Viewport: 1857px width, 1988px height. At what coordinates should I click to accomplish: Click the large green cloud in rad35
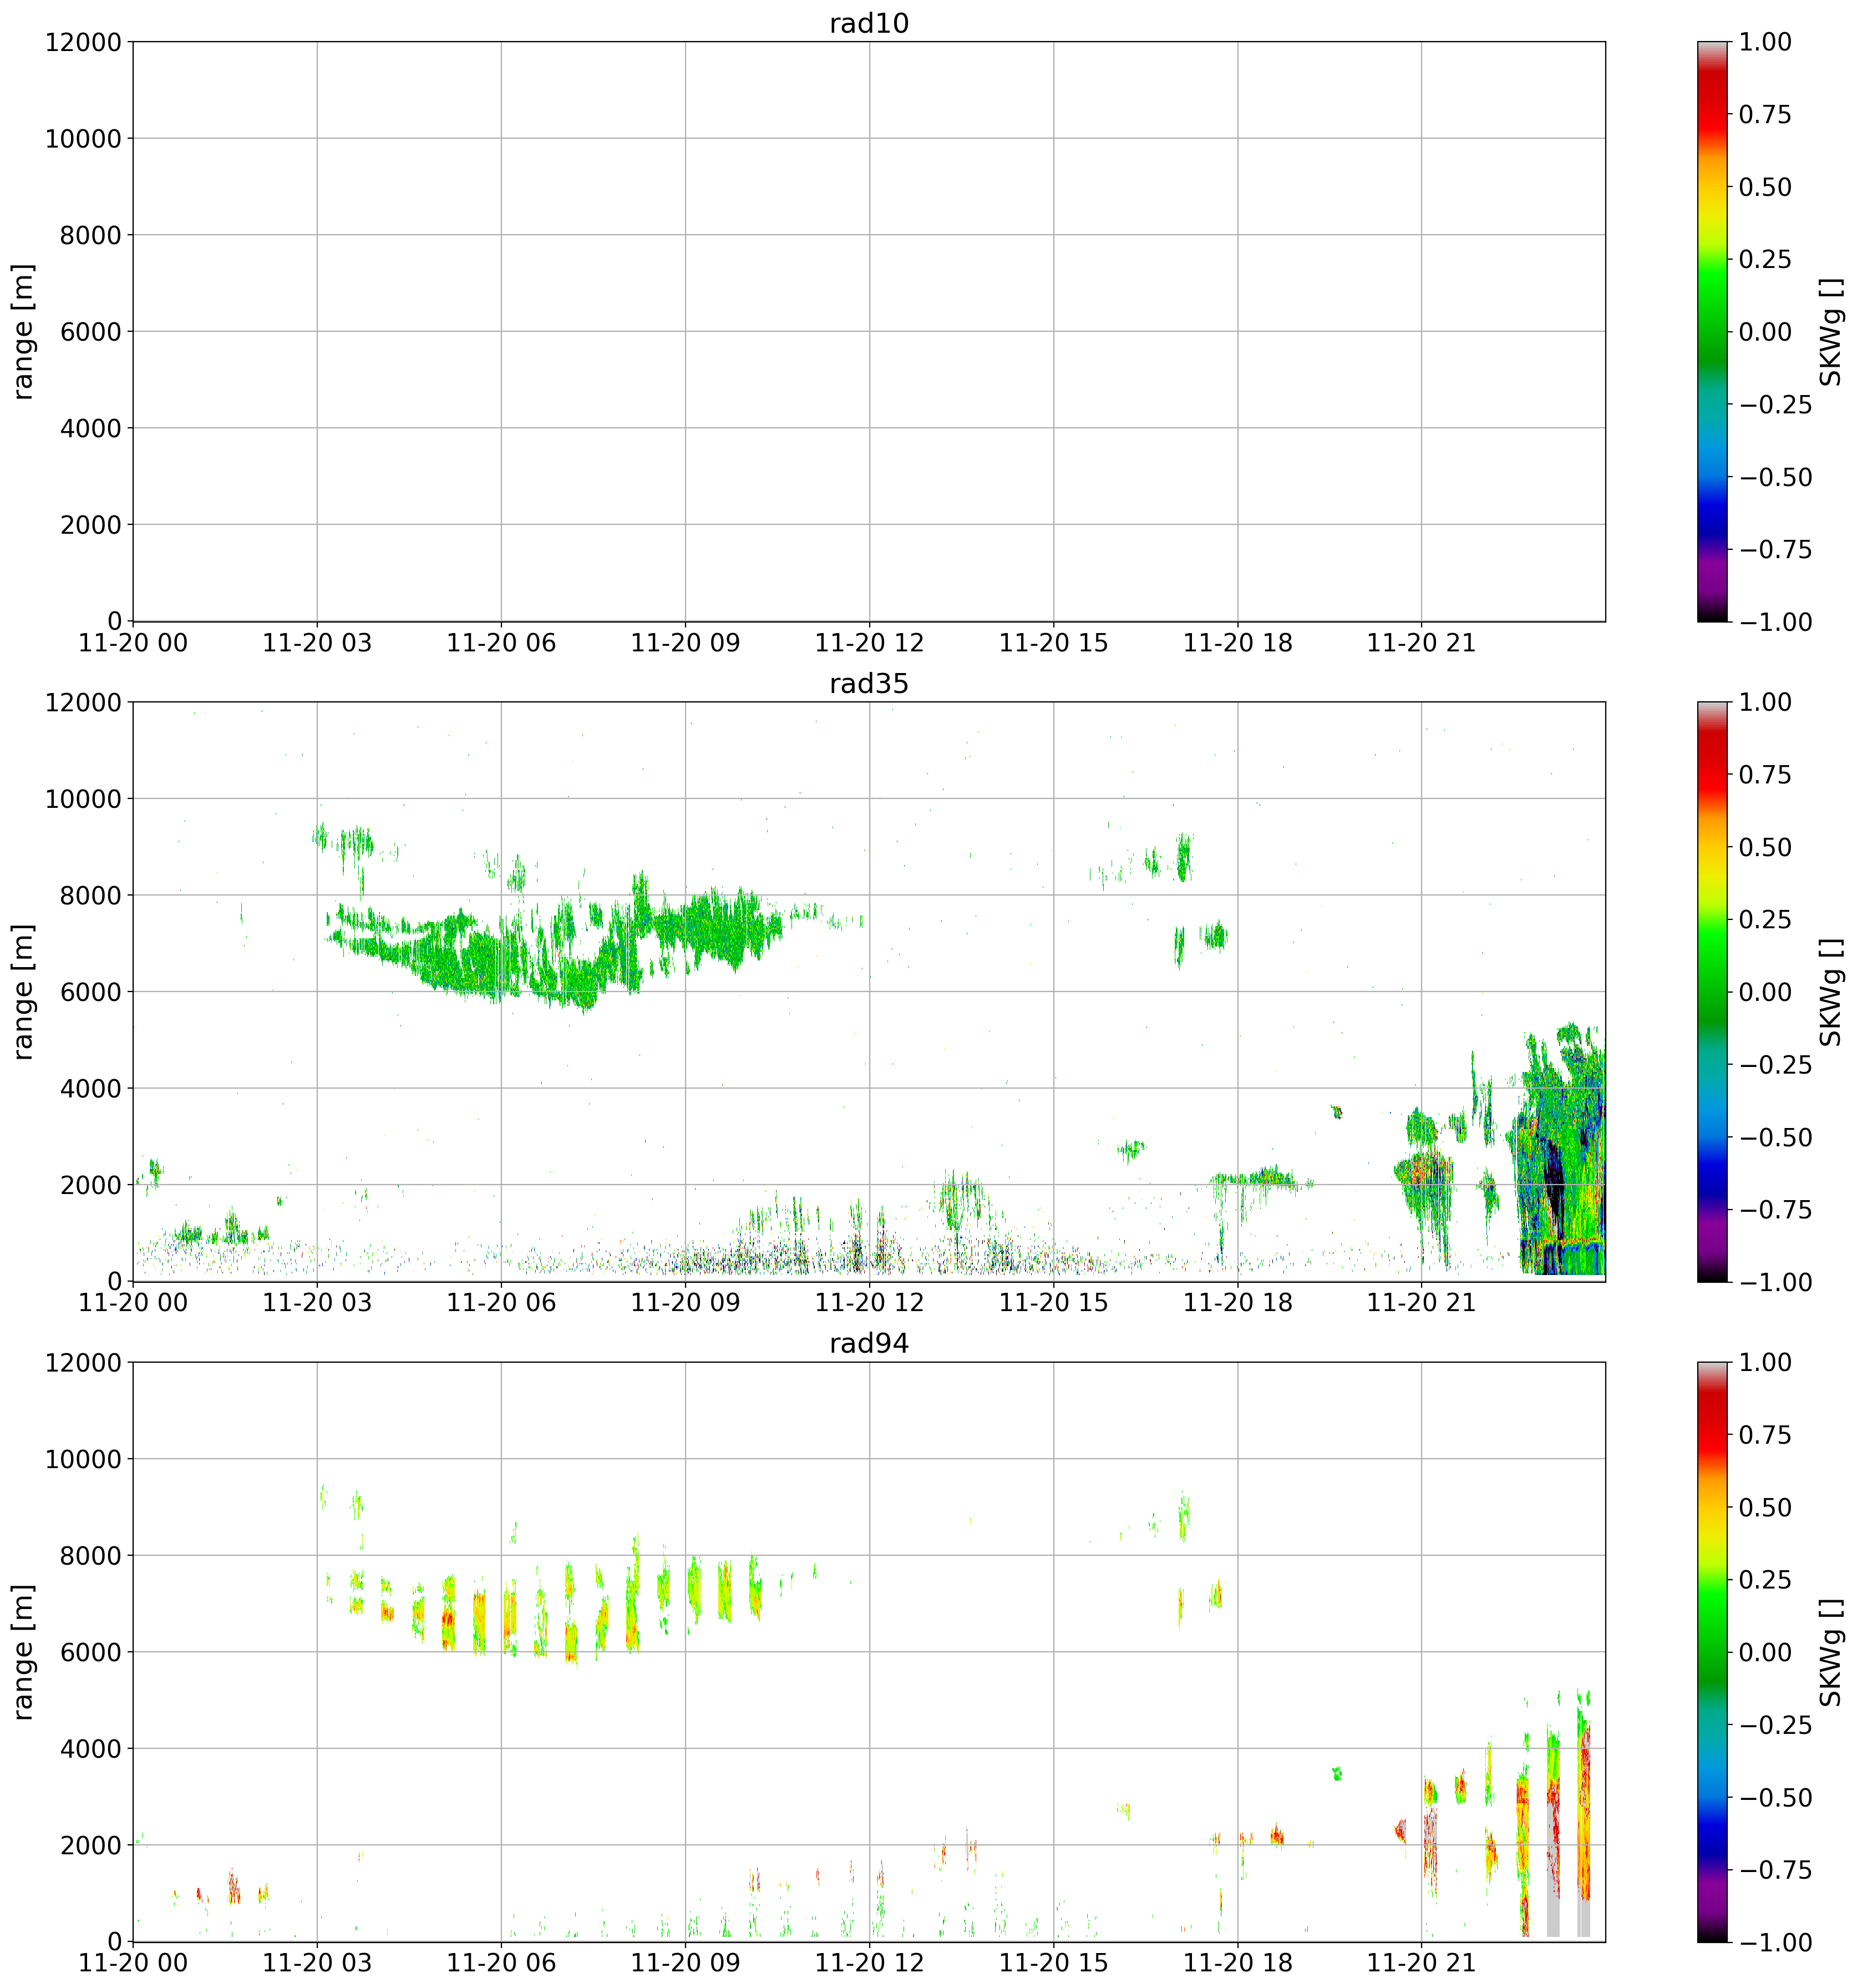coord(480,960)
